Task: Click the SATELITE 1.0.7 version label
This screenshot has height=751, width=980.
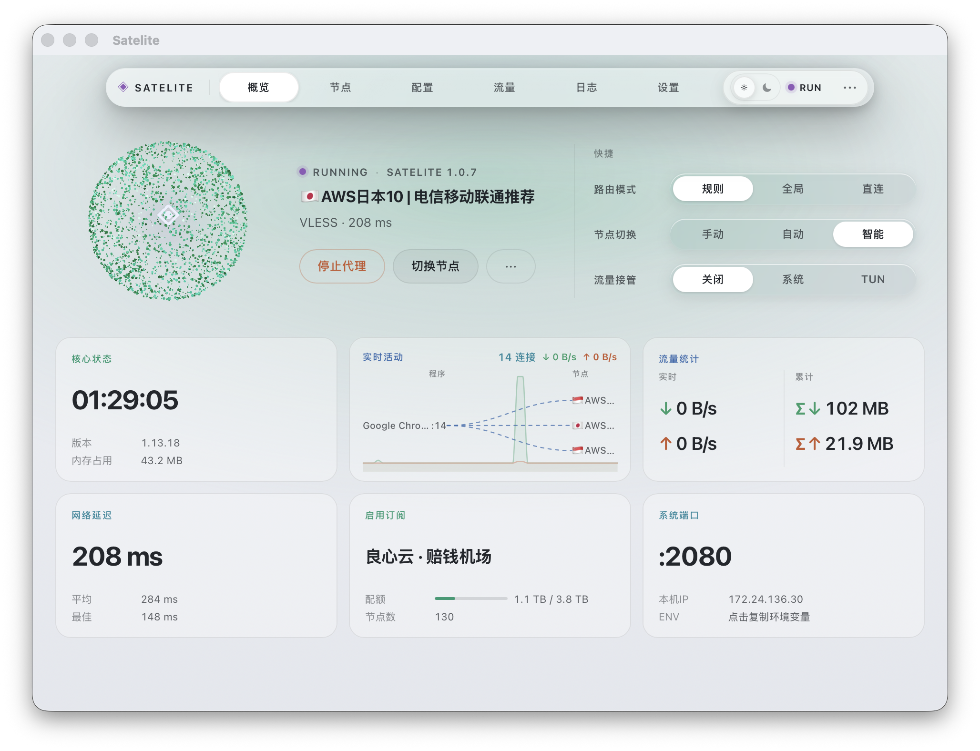Action: coord(431,172)
